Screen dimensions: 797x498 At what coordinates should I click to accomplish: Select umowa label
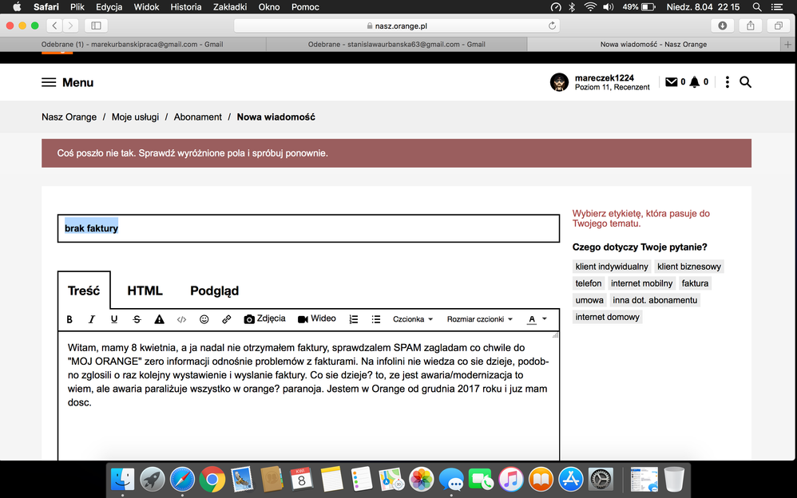click(x=589, y=300)
